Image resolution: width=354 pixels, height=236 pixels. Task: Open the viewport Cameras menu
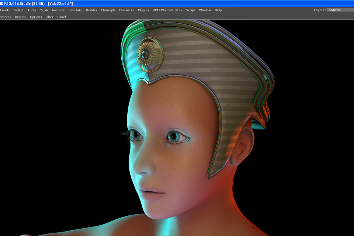tap(6, 17)
